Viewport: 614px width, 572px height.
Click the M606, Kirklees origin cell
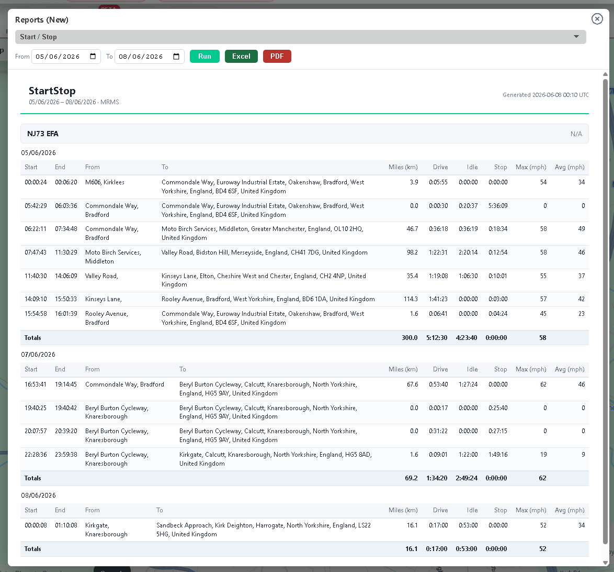coord(105,182)
